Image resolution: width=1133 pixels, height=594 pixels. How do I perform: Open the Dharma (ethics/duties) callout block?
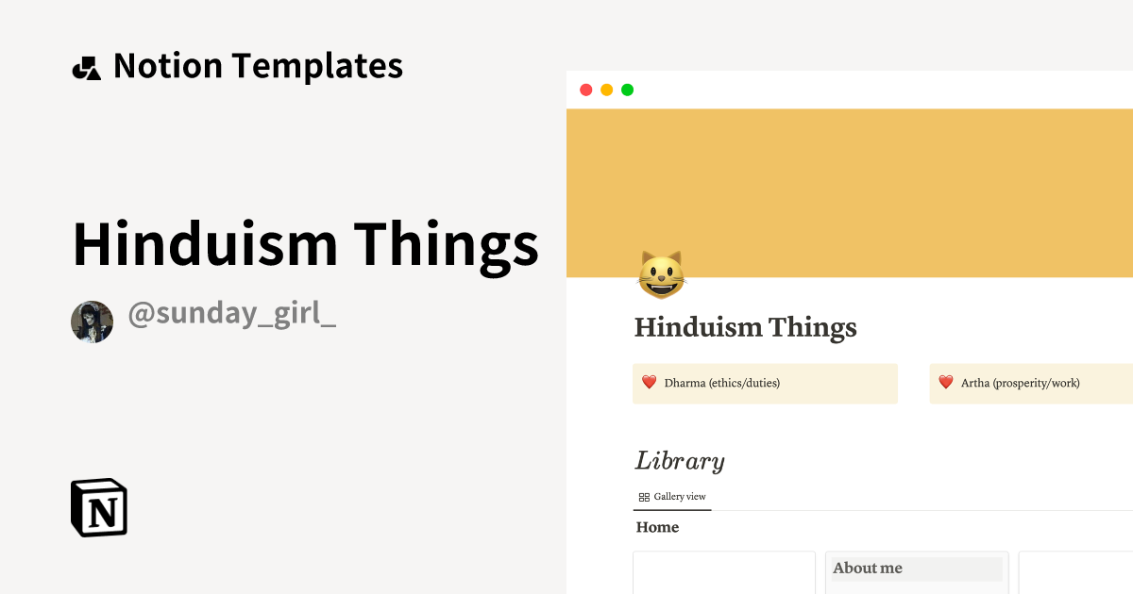pyautogui.click(x=765, y=383)
